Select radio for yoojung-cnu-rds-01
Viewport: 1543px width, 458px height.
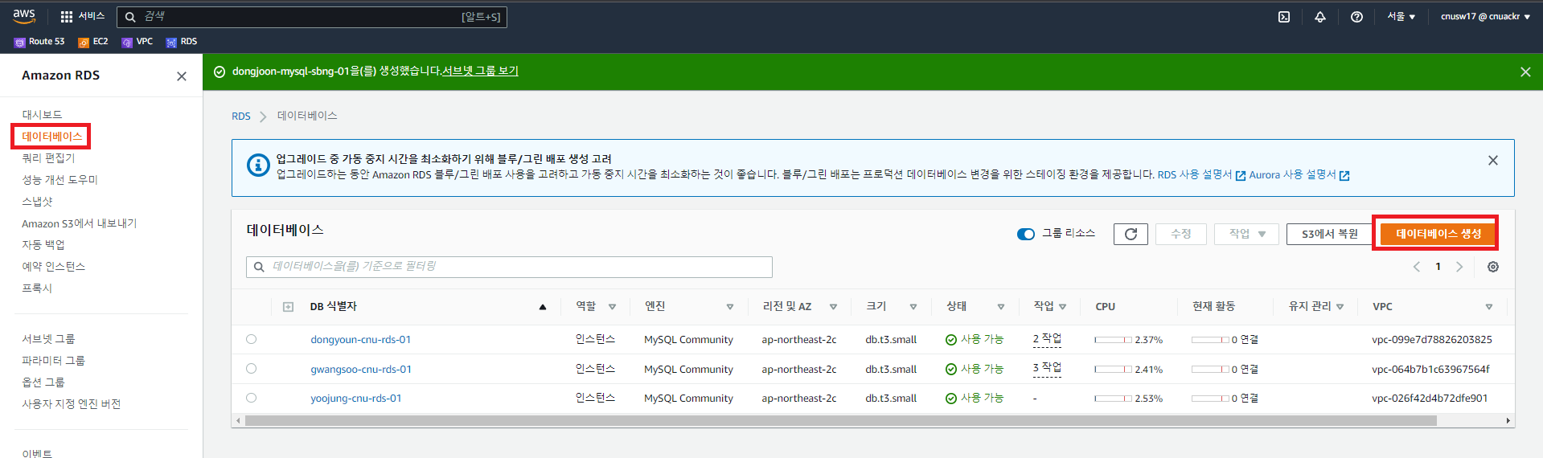pos(252,398)
